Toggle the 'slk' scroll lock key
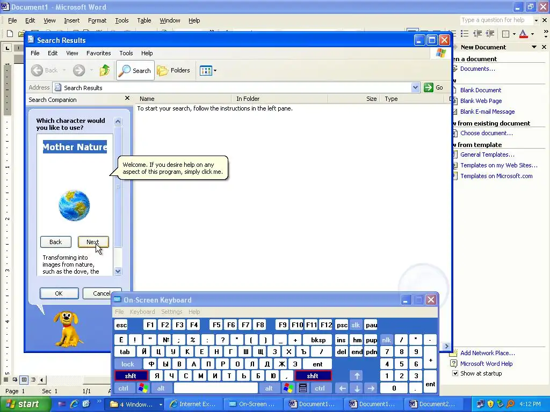The width and height of the screenshot is (550, 412). (x=356, y=325)
